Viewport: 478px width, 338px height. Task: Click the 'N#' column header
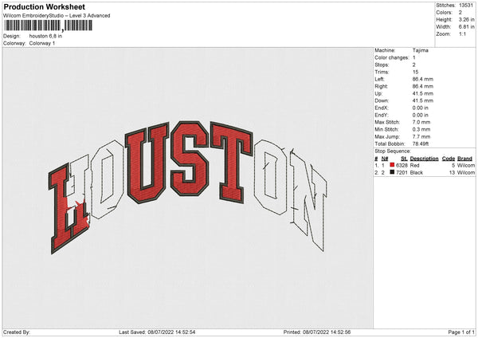point(385,159)
